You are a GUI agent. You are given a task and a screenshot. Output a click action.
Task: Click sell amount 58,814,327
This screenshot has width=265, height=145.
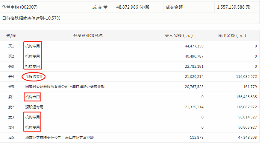(x=247, y=117)
